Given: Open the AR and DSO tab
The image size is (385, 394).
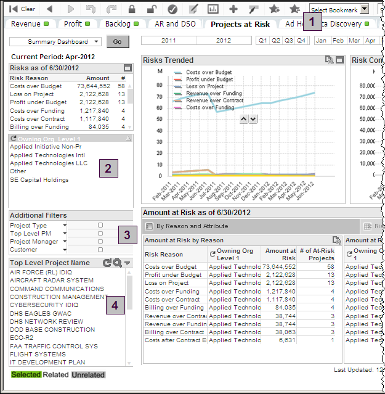Looking at the screenshot, I should (x=176, y=24).
